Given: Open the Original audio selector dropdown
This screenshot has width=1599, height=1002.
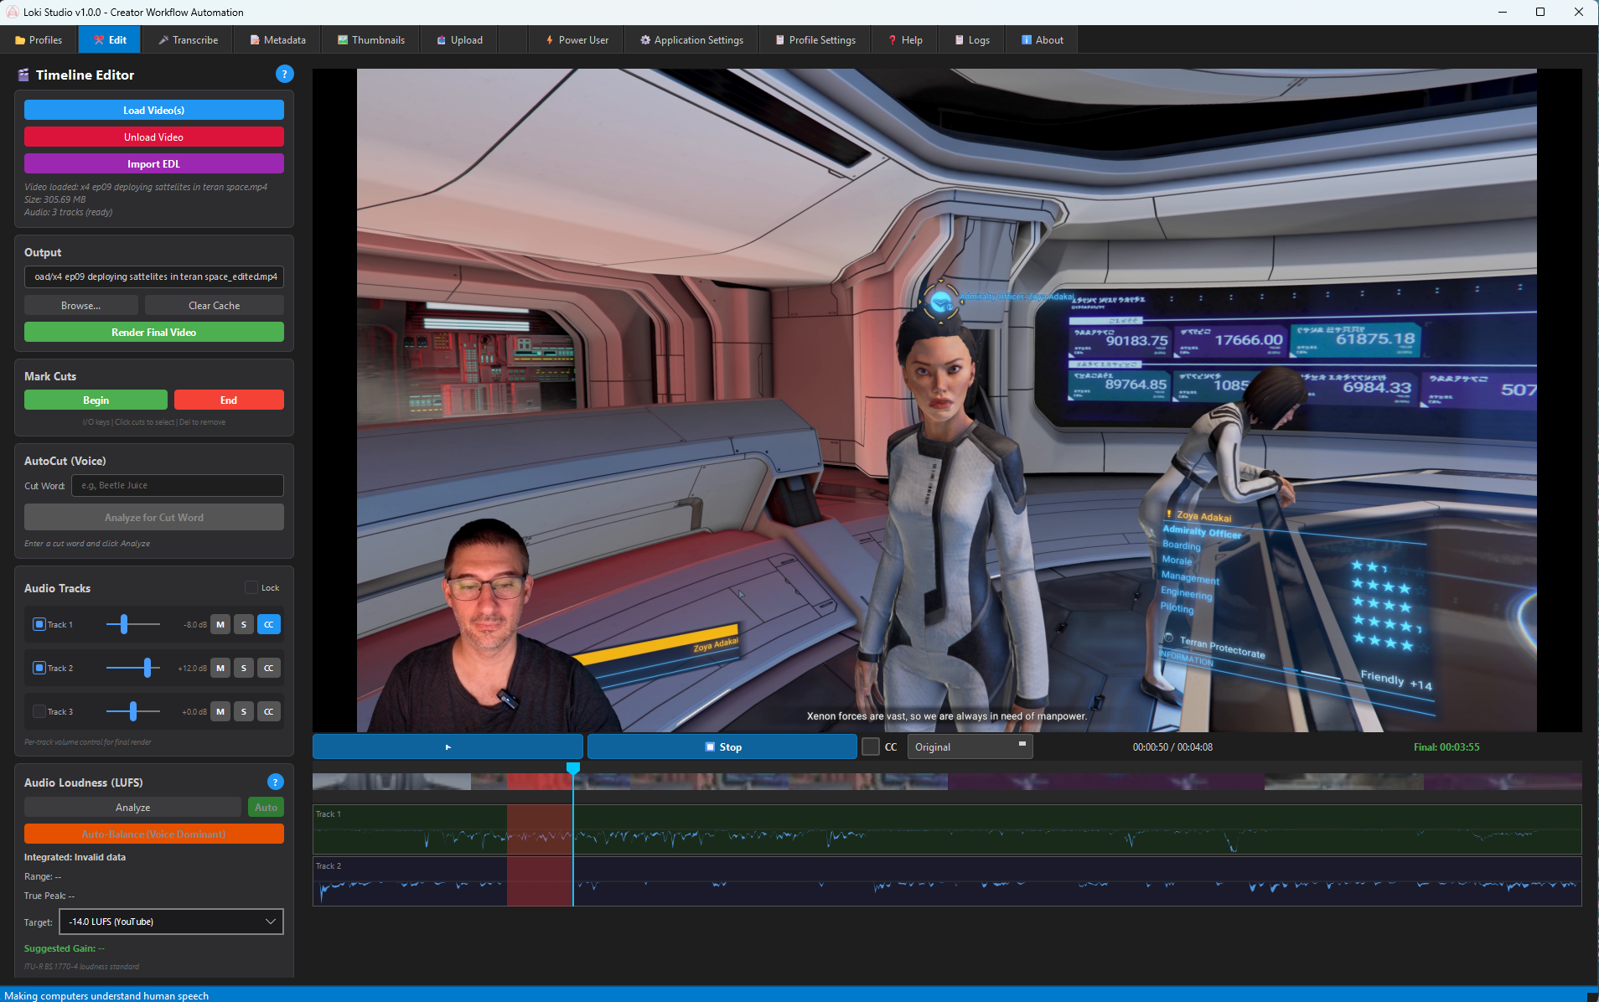Looking at the screenshot, I should (x=969, y=746).
